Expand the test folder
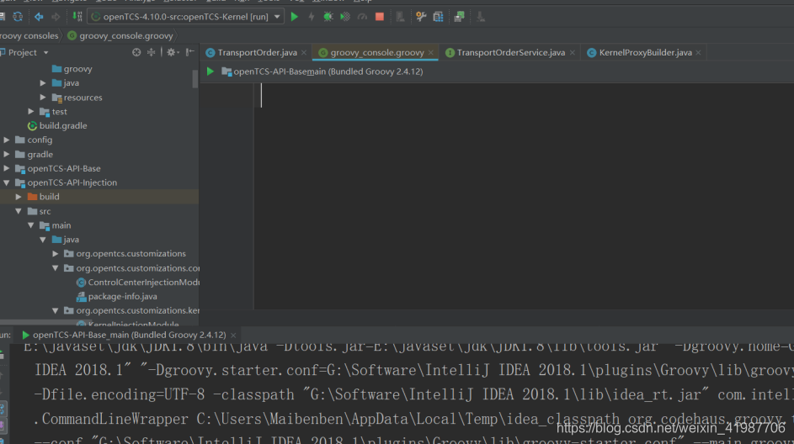Viewport: 794px width, 444px height. 31,111
